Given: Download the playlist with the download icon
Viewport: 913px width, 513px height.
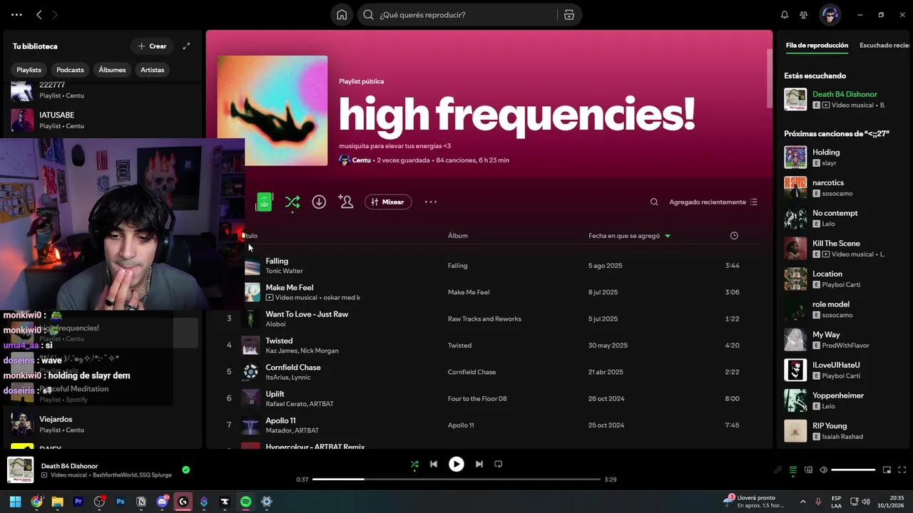Looking at the screenshot, I should [x=319, y=202].
